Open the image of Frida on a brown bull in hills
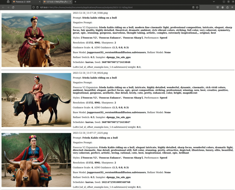This screenshot has height=190, width=235. [36, 40]
